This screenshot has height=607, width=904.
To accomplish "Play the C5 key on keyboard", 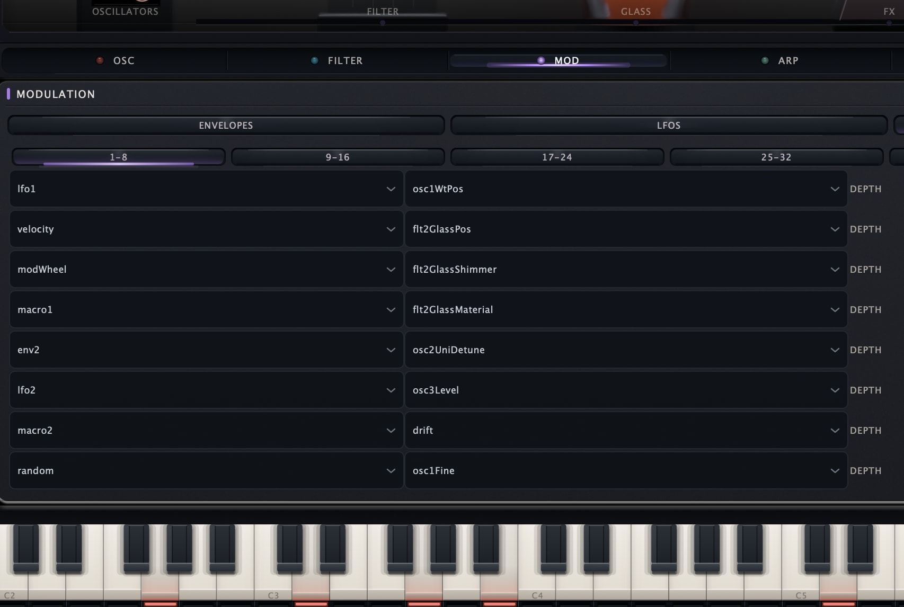I will 800,588.
